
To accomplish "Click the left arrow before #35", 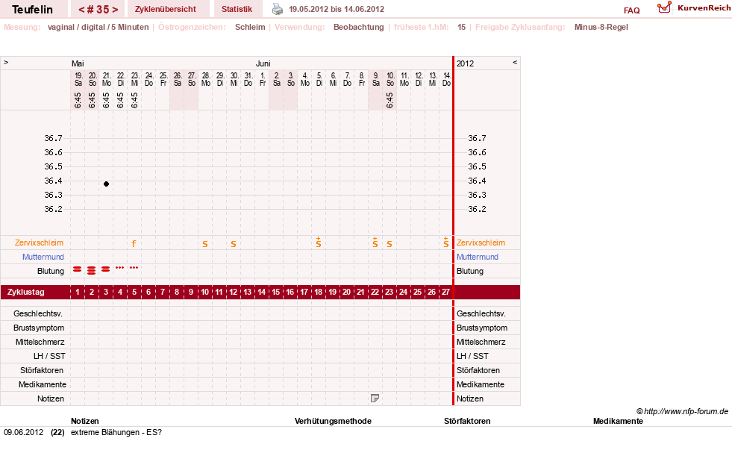I will 81,10.
